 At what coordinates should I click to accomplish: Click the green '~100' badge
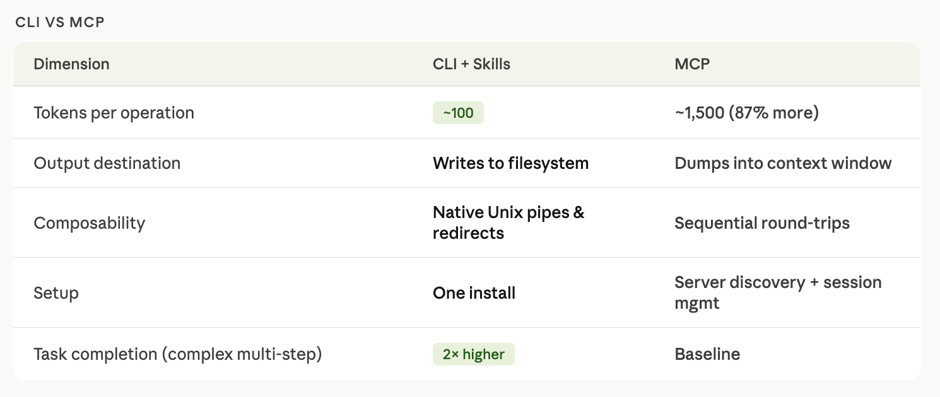458,113
